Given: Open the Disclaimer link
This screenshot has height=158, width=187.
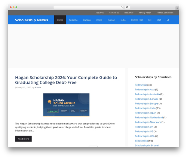Looking at the screenshot, I should 129,13.
